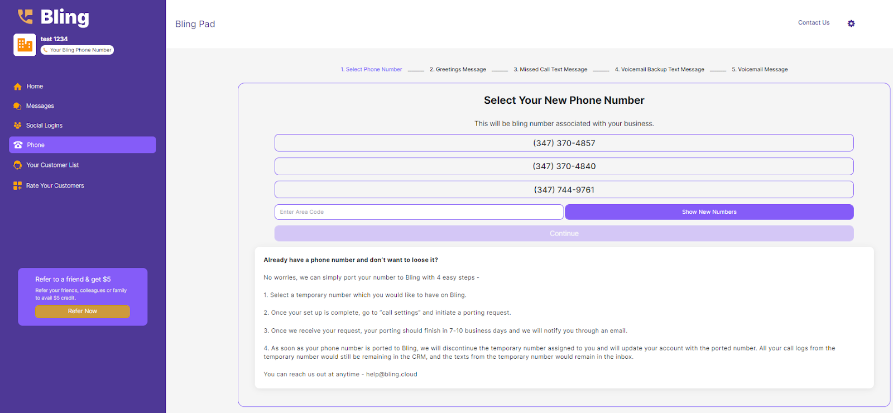Click Show New Numbers button
This screenshot has height=413, width=893.
[x=709, y=212]
